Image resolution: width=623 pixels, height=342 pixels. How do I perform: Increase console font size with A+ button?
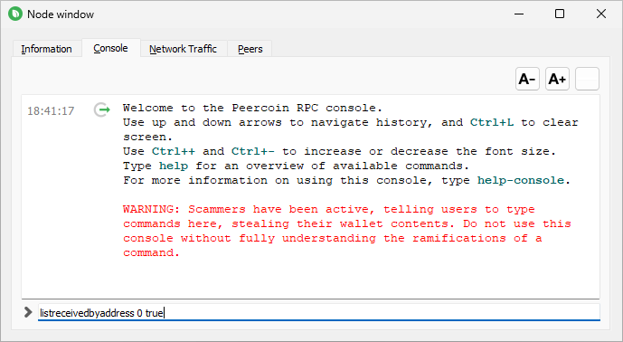pos(557,79)
